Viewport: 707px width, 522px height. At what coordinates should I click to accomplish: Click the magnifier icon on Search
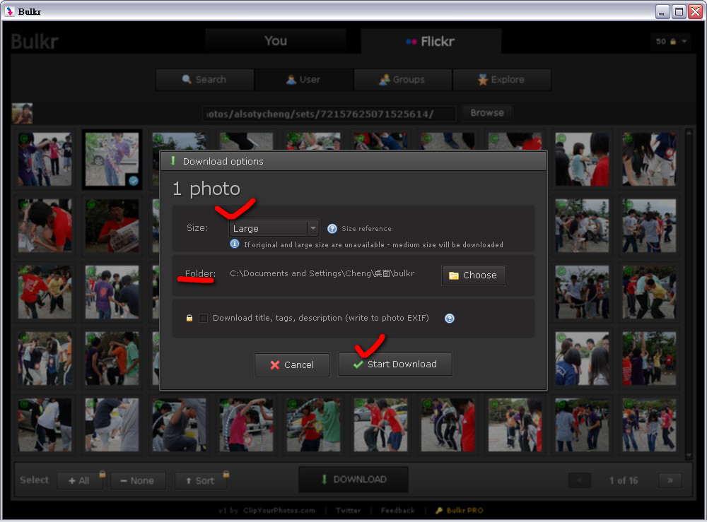coord(187,79)
